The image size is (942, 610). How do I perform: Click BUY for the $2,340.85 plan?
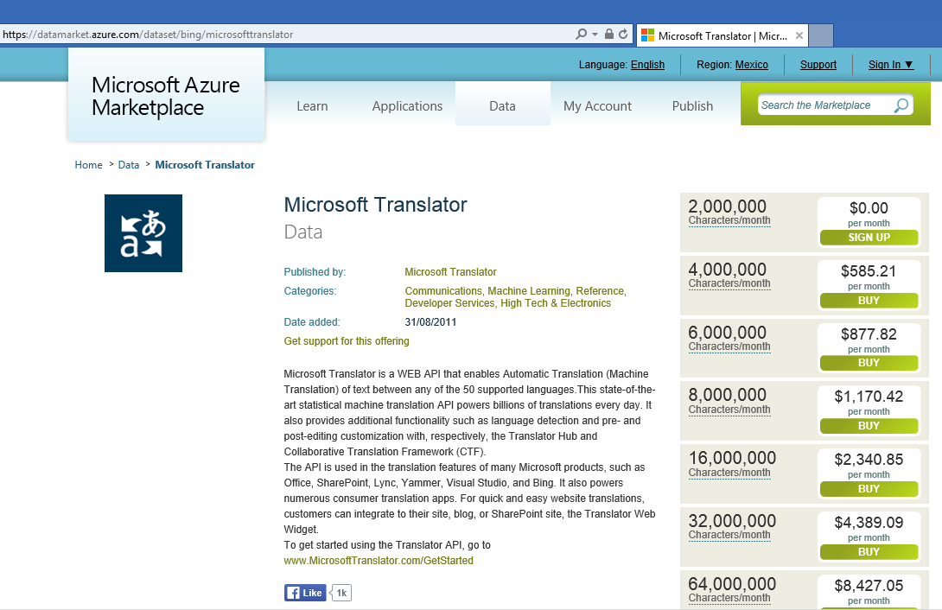pyautogui.click(x=869, y=489)
